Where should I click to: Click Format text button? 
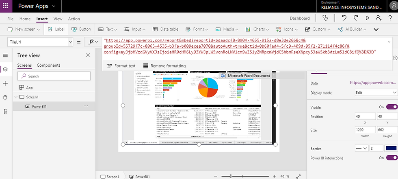[x=121, y=65]
